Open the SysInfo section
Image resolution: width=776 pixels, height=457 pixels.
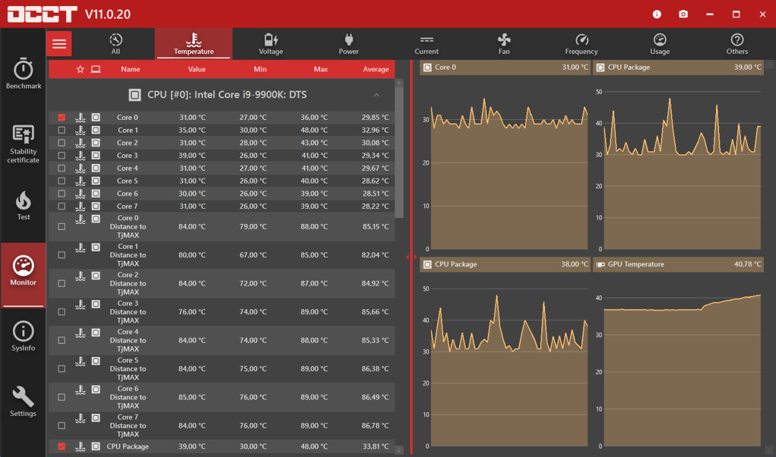point(24,337)
